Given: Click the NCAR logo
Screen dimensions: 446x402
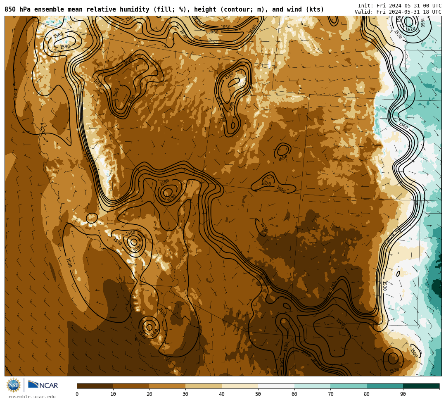Looking at the screenshot, I should 43,385.
